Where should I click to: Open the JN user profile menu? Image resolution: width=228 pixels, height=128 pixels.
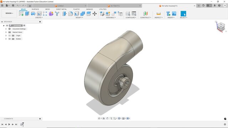[x=225, y=6]
